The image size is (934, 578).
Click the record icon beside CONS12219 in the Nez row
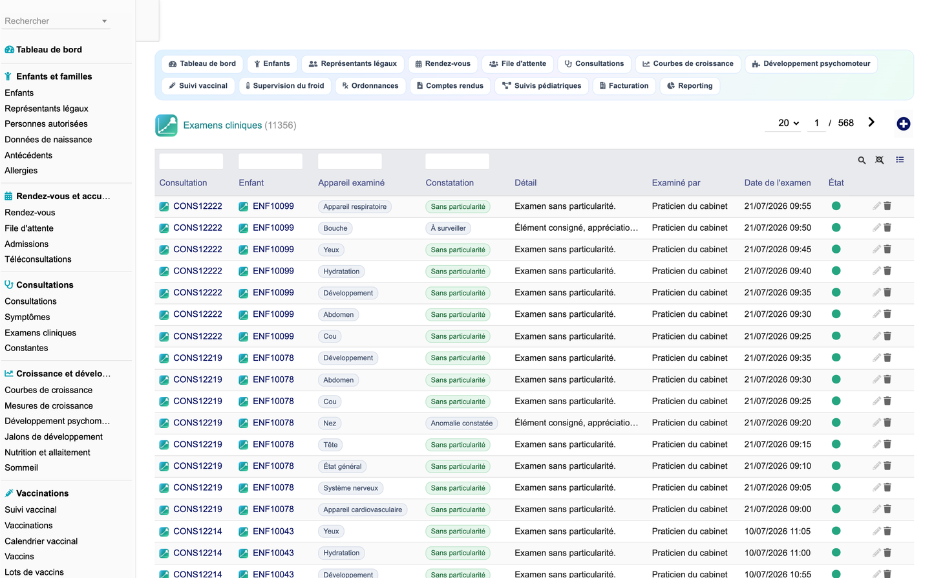164,423
